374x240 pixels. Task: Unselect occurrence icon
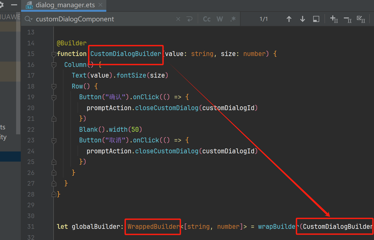pyautogui.click(x=348, y=19)
